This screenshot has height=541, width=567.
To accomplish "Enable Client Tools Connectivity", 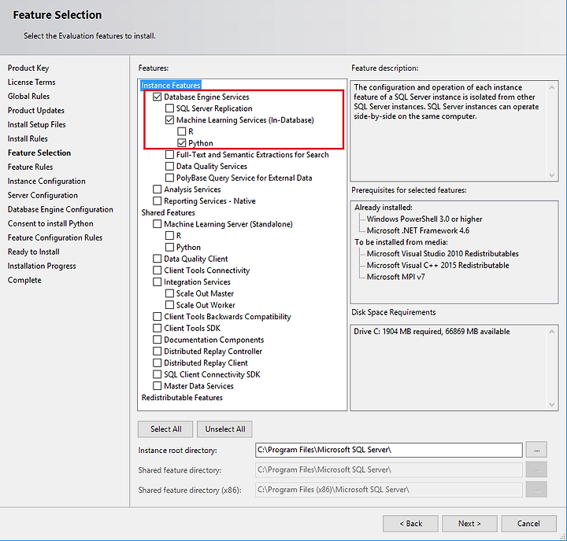I will click(157, 270).
